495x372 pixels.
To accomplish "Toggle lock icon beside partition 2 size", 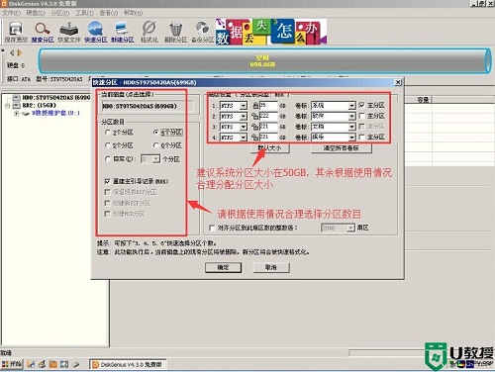I will pyautogui.click(x=254, y=116).
